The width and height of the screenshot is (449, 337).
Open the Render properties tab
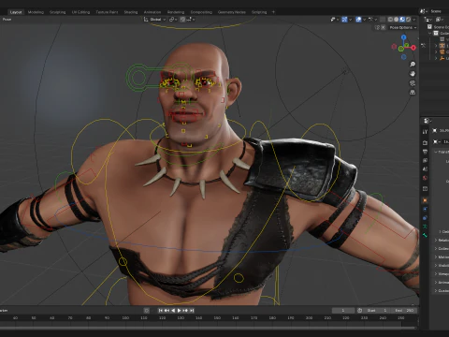pos(425,142)
